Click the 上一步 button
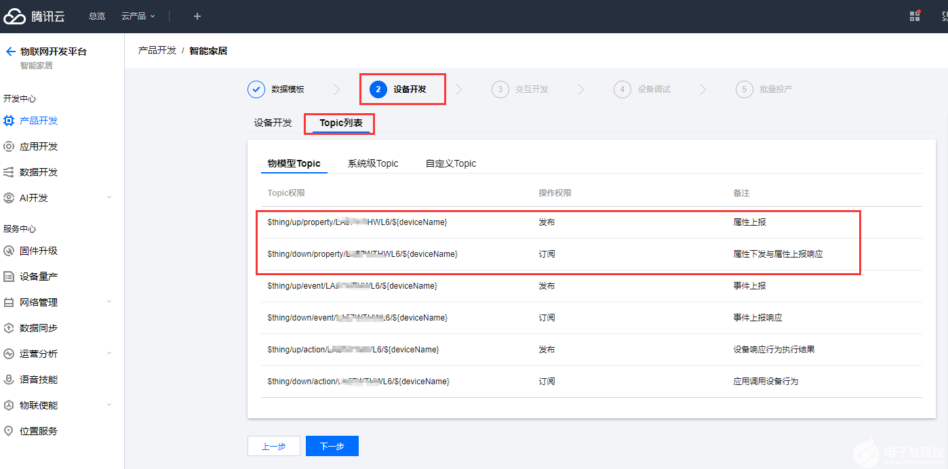The image size is (948, 469). pyautogui.click(x=273, y=446)
